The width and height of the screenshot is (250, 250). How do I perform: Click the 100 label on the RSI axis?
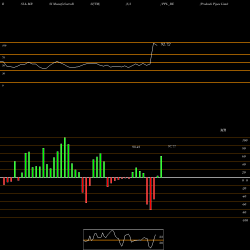[4, 45]
